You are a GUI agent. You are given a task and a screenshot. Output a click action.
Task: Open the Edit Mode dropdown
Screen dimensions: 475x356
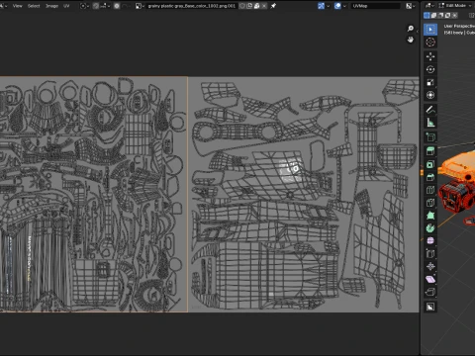click(x=456, y=6)
